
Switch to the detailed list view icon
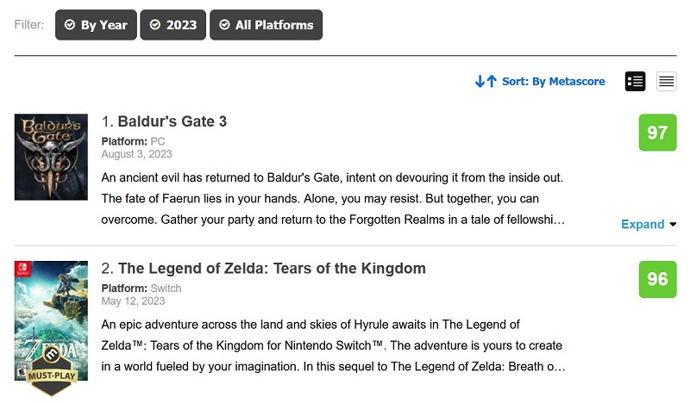tap(636, 81)
